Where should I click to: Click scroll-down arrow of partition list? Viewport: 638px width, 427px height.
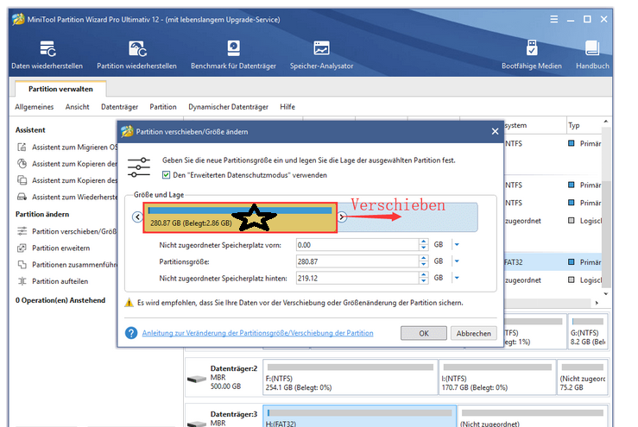605,293
